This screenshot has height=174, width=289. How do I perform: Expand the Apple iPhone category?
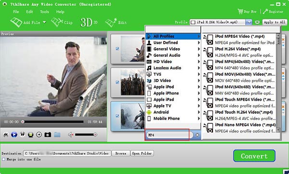click(173, 93)
